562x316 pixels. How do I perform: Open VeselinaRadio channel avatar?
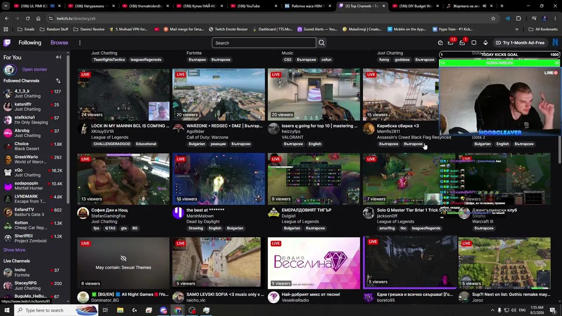tap(274, 297)
